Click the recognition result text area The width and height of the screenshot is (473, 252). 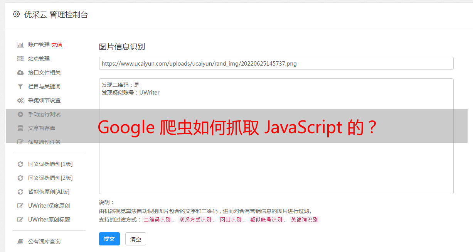[276, 136]
